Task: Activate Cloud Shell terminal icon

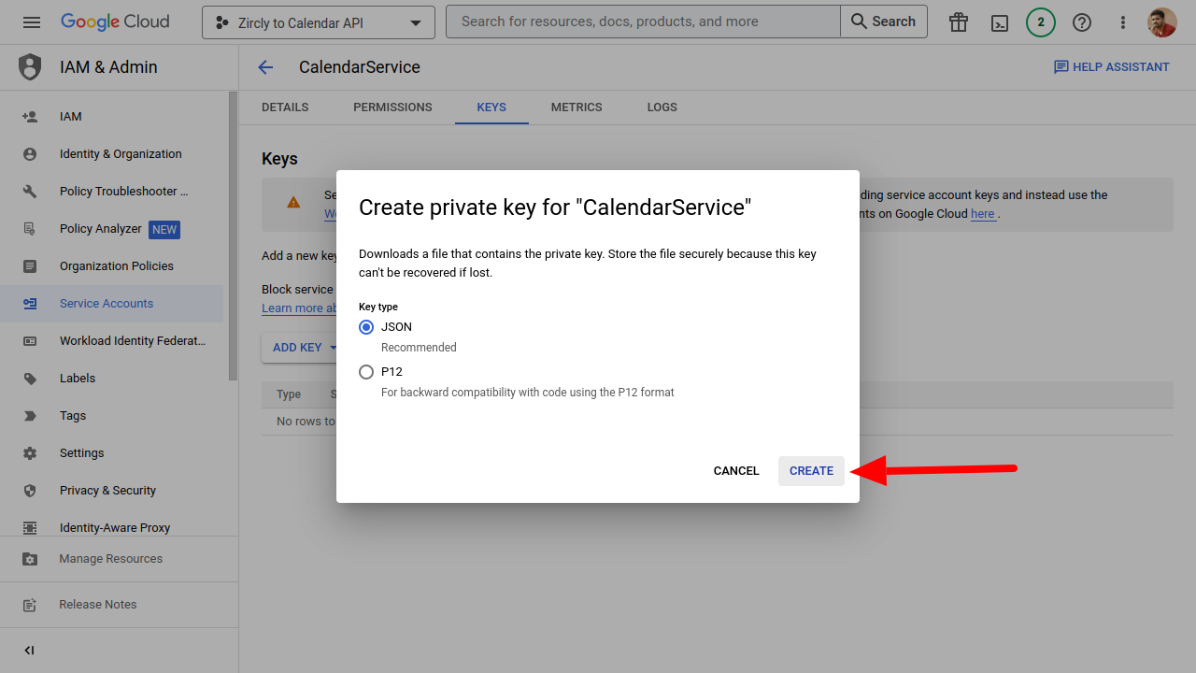Action: coord(1000,22)
